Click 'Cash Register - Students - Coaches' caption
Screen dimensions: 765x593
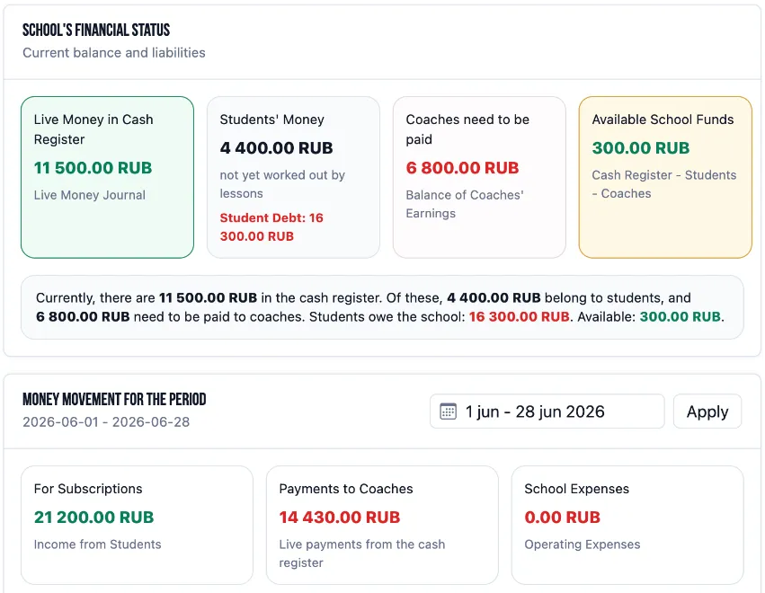coord(664,184)
